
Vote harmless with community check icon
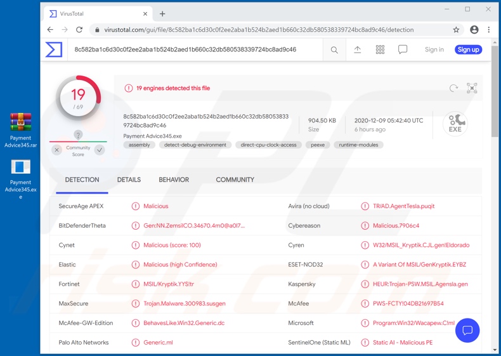(x=100, y=150)
